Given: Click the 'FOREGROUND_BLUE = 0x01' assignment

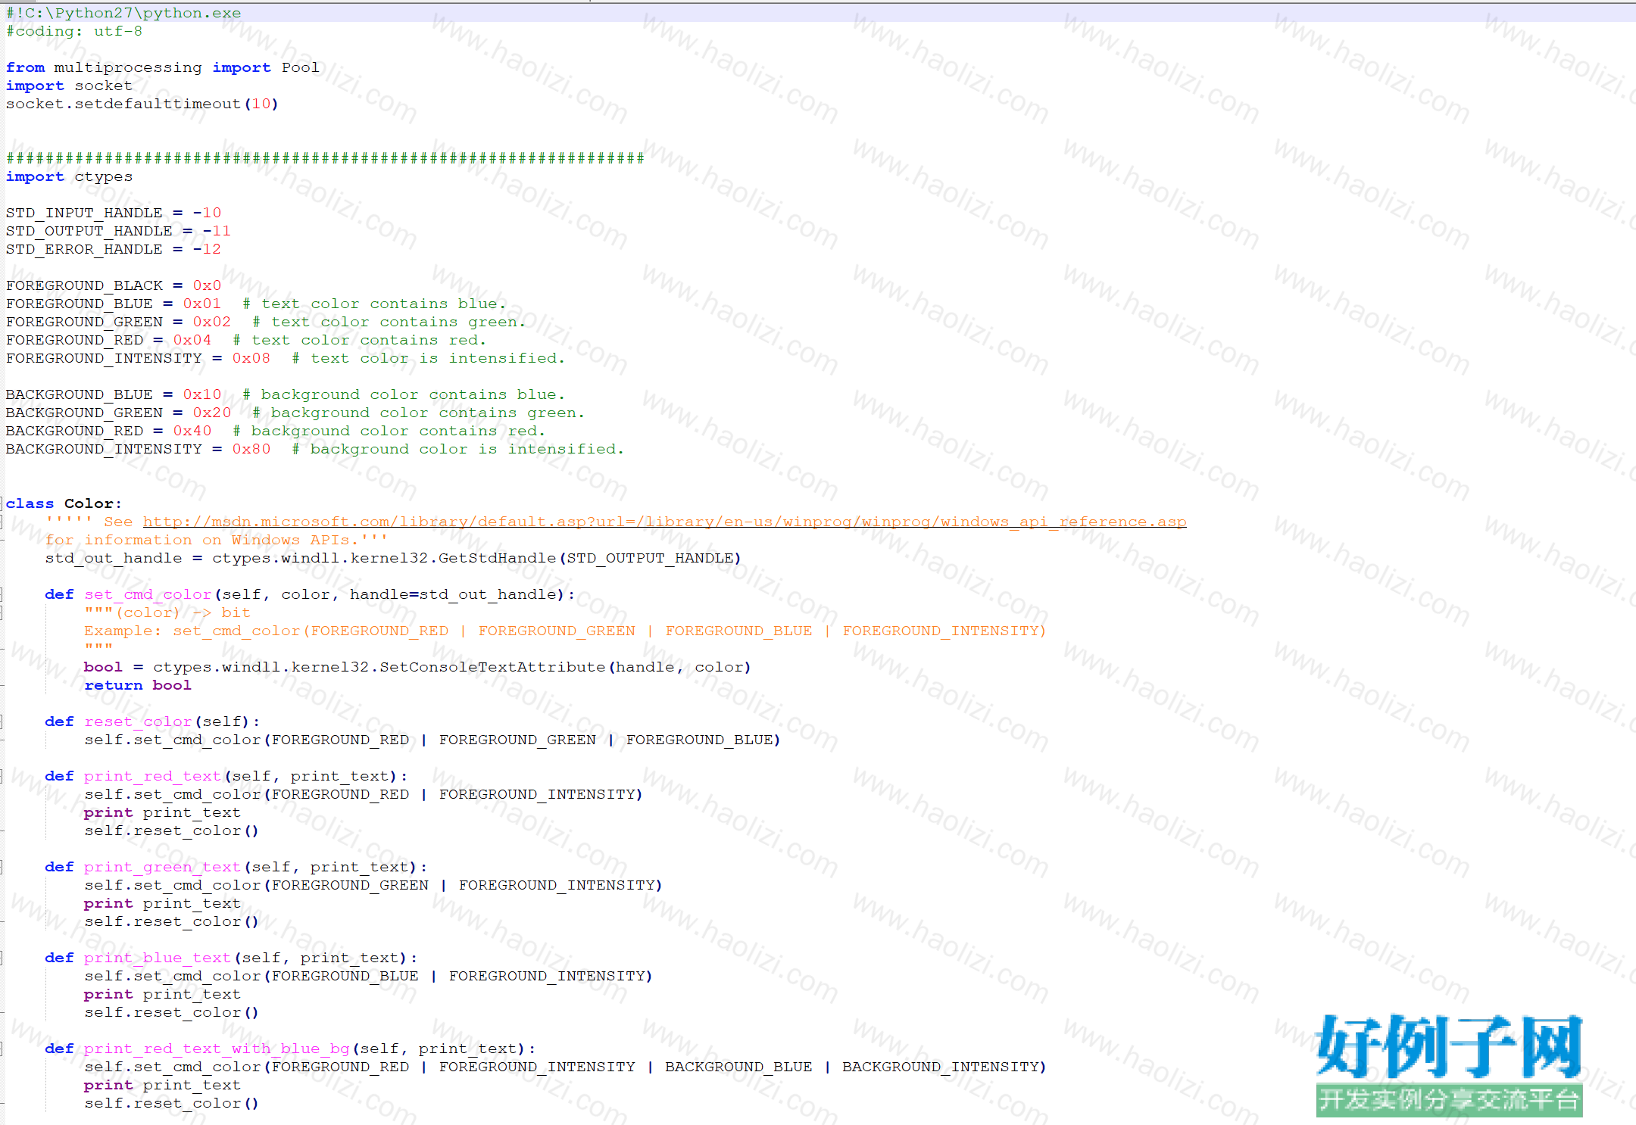Looking at the screenshot, I should [114, 304].
